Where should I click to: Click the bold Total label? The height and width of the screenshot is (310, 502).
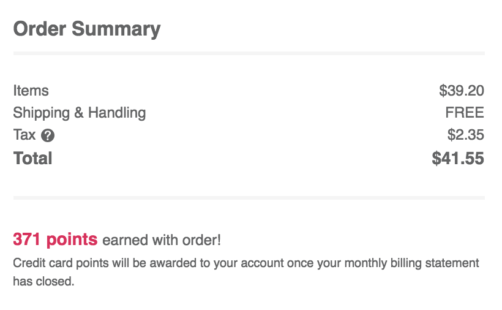coord(32,158)
